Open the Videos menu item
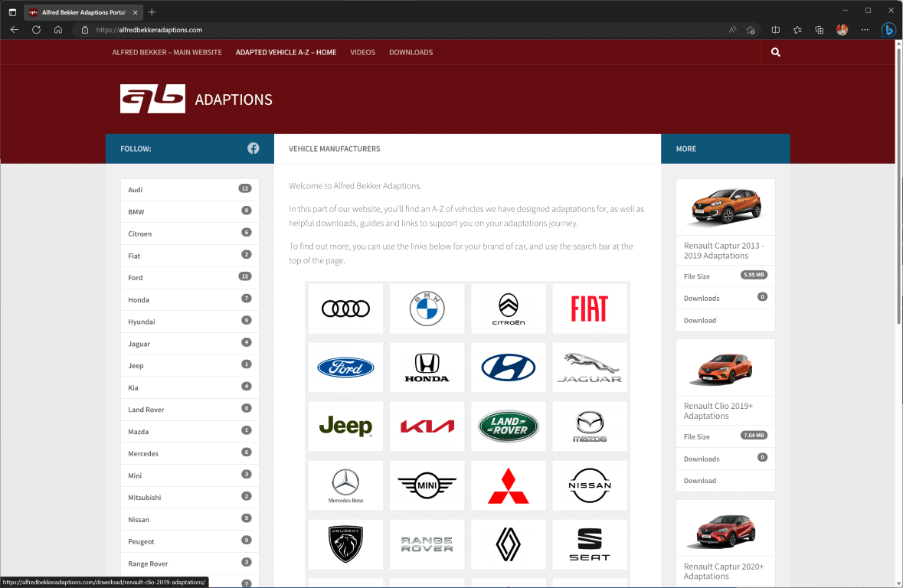 (363, 52)
